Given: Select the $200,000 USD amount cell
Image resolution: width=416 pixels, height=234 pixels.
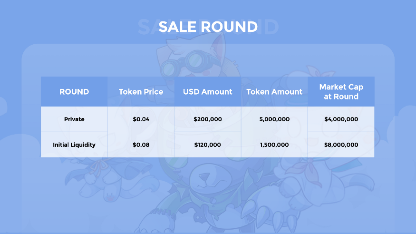Looking at the screenshot, I should pos(207,119).
